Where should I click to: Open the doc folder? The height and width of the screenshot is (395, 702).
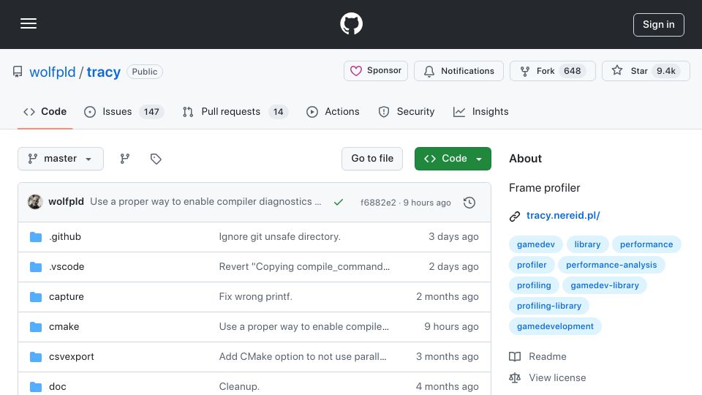[x=57, y=386]
